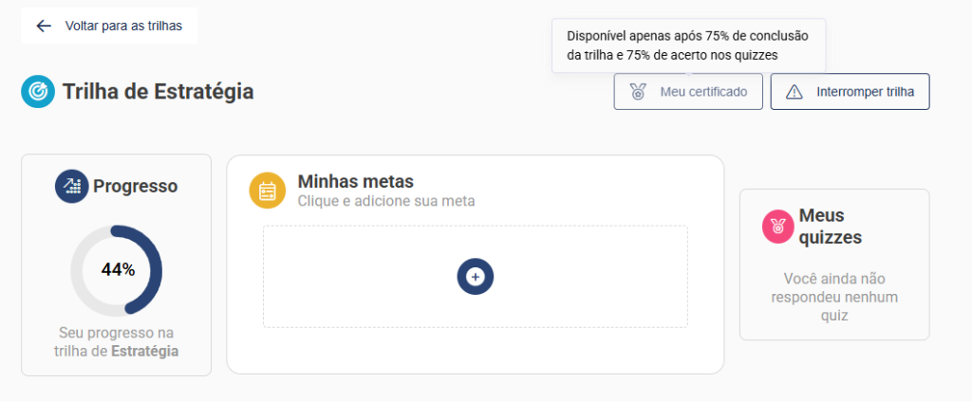
Task: Click the certificate availability tooltip message
Action: click(688, 46)
